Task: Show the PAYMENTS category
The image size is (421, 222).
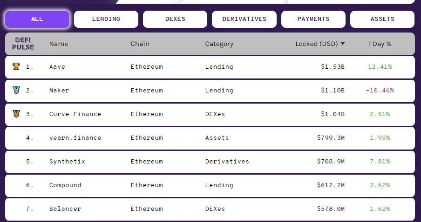Action: point(313,19)
